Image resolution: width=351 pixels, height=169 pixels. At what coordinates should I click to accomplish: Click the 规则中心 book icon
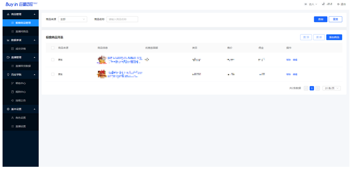click(12, 92)
